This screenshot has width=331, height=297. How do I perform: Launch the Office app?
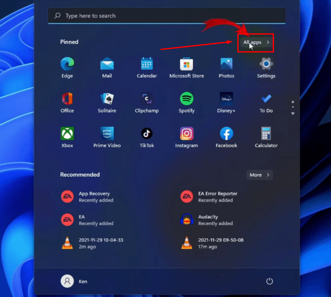pyautogui.click(x=67, y=102)
